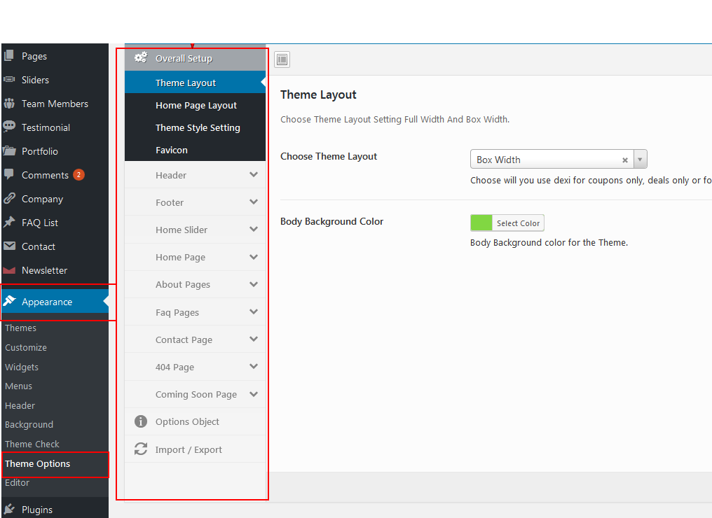
Task: Expand the Header options section
Action: pyautogui.click(x=254, y=175)
